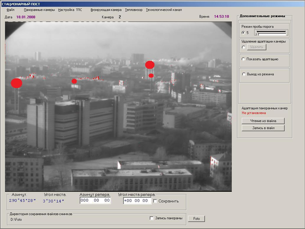This screenshot has height=229, width=305.
Task: Click the topmost red marker in camera view
Action: click(x=150, y=65)
